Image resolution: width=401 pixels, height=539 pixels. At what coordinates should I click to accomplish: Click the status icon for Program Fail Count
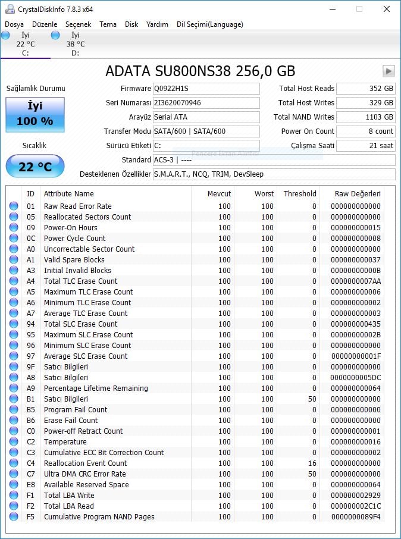[x=14, y=409]
